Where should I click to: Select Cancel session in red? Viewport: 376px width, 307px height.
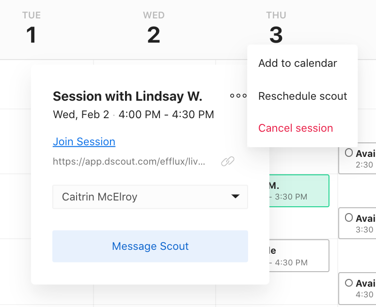click(x=296, y=128)
